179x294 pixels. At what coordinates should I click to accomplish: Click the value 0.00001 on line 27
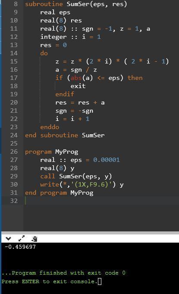coord(107,160)
